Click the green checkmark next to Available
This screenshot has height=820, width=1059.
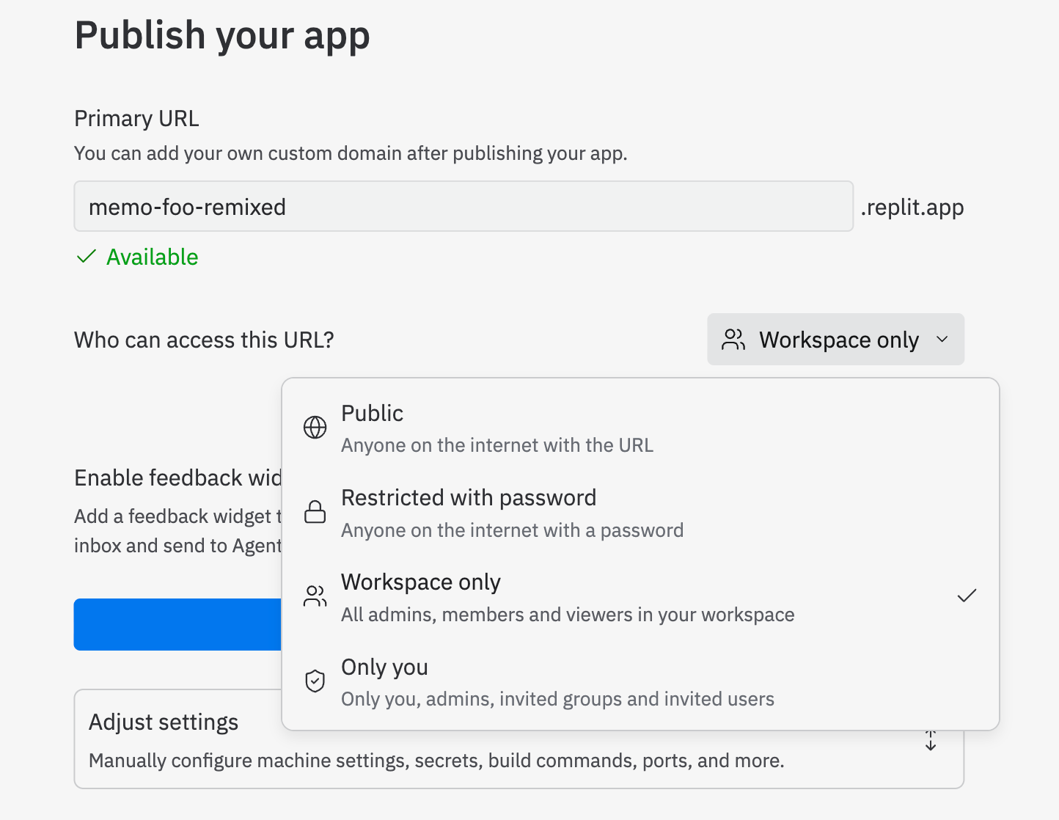click(x=87, y=256)
